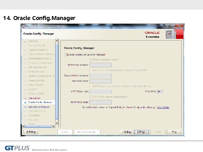Enable Oracle Configuration Manager checkbox
This screenshot has width=203, height=152.
click(x=65, y=55)
